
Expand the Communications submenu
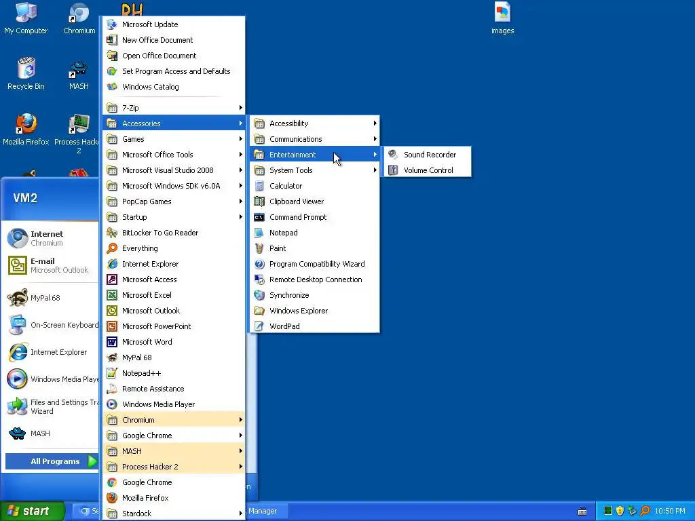pos(314,139)
